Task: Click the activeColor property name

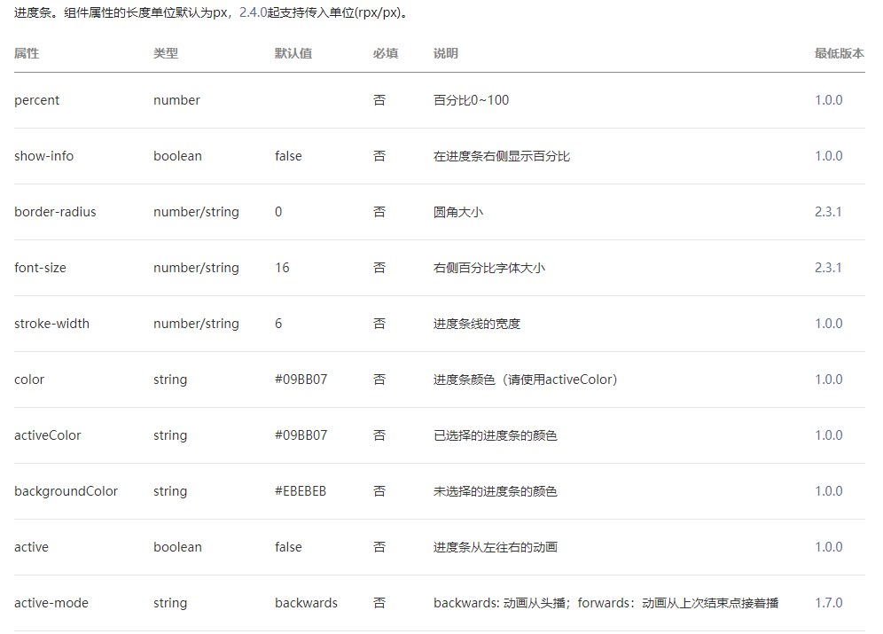Action: pos(47,434)
